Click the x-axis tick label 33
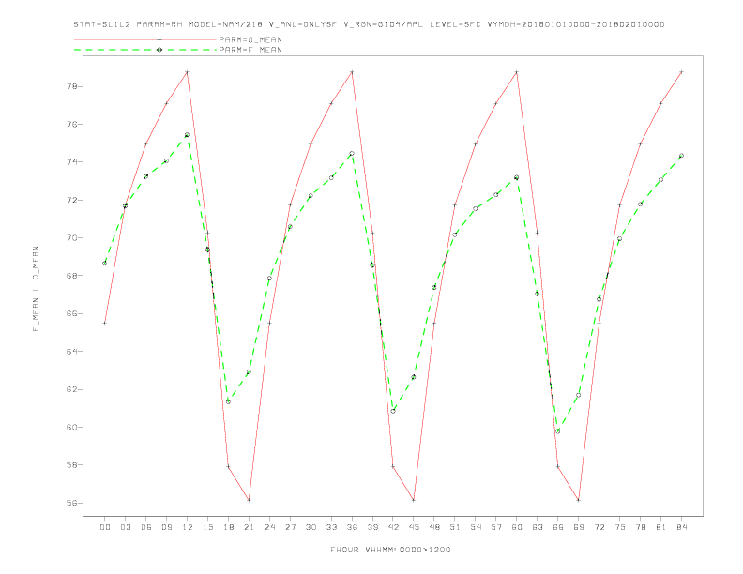Image resolution: width=743 pixels, height=574 pixels. click(331, 527)
